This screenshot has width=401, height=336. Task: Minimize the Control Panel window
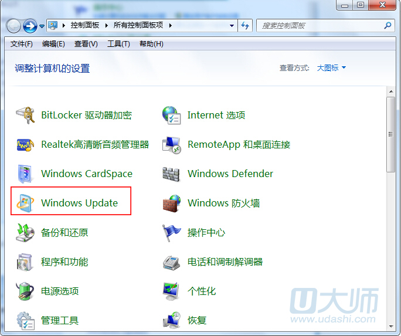pos(345,5)
